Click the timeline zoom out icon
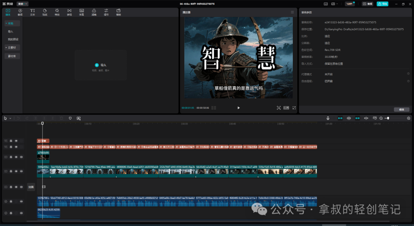The height and width of the screenshot is (226, 414). coord(381,118)
